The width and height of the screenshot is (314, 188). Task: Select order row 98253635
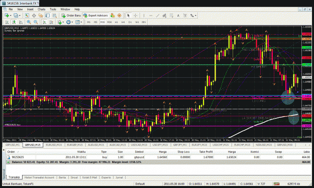158,157
